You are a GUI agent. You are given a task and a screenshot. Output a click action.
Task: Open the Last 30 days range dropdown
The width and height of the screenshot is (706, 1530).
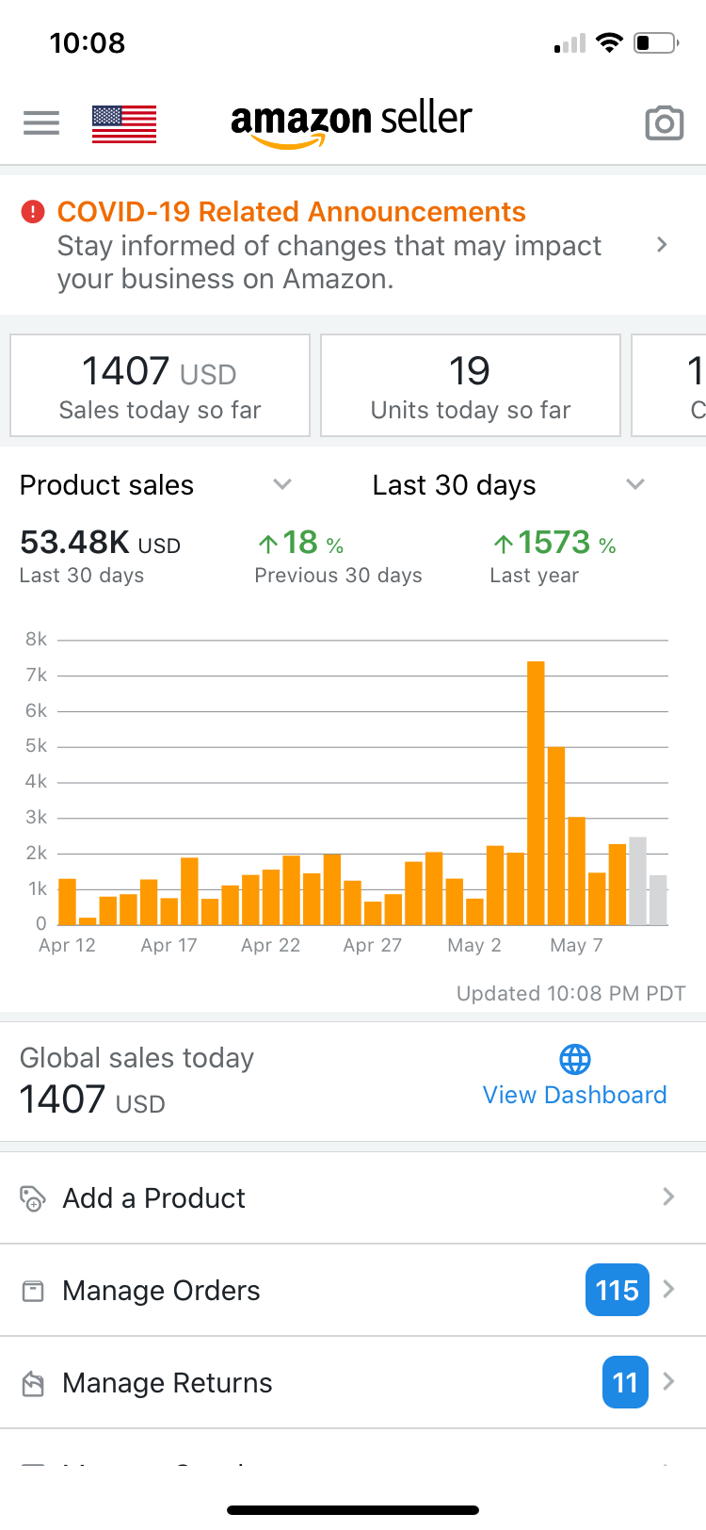tap(635, 484)
